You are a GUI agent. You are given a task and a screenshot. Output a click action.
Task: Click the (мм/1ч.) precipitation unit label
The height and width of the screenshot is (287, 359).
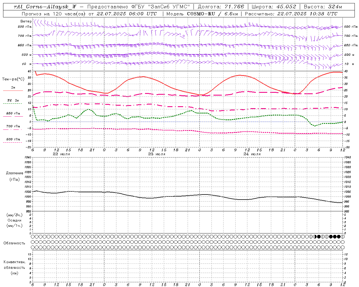point(15,226)
